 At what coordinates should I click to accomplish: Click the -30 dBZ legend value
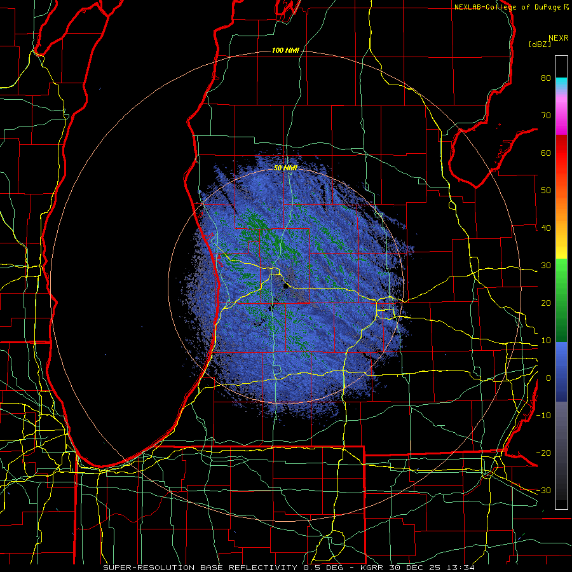pyautogui.click(x=543, y=491)
